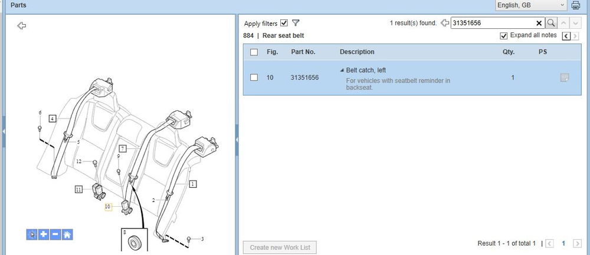Image resolution: width=590 pixels, height=255 pixels.
Task: Click the print icon
Action: pos(576,5)
